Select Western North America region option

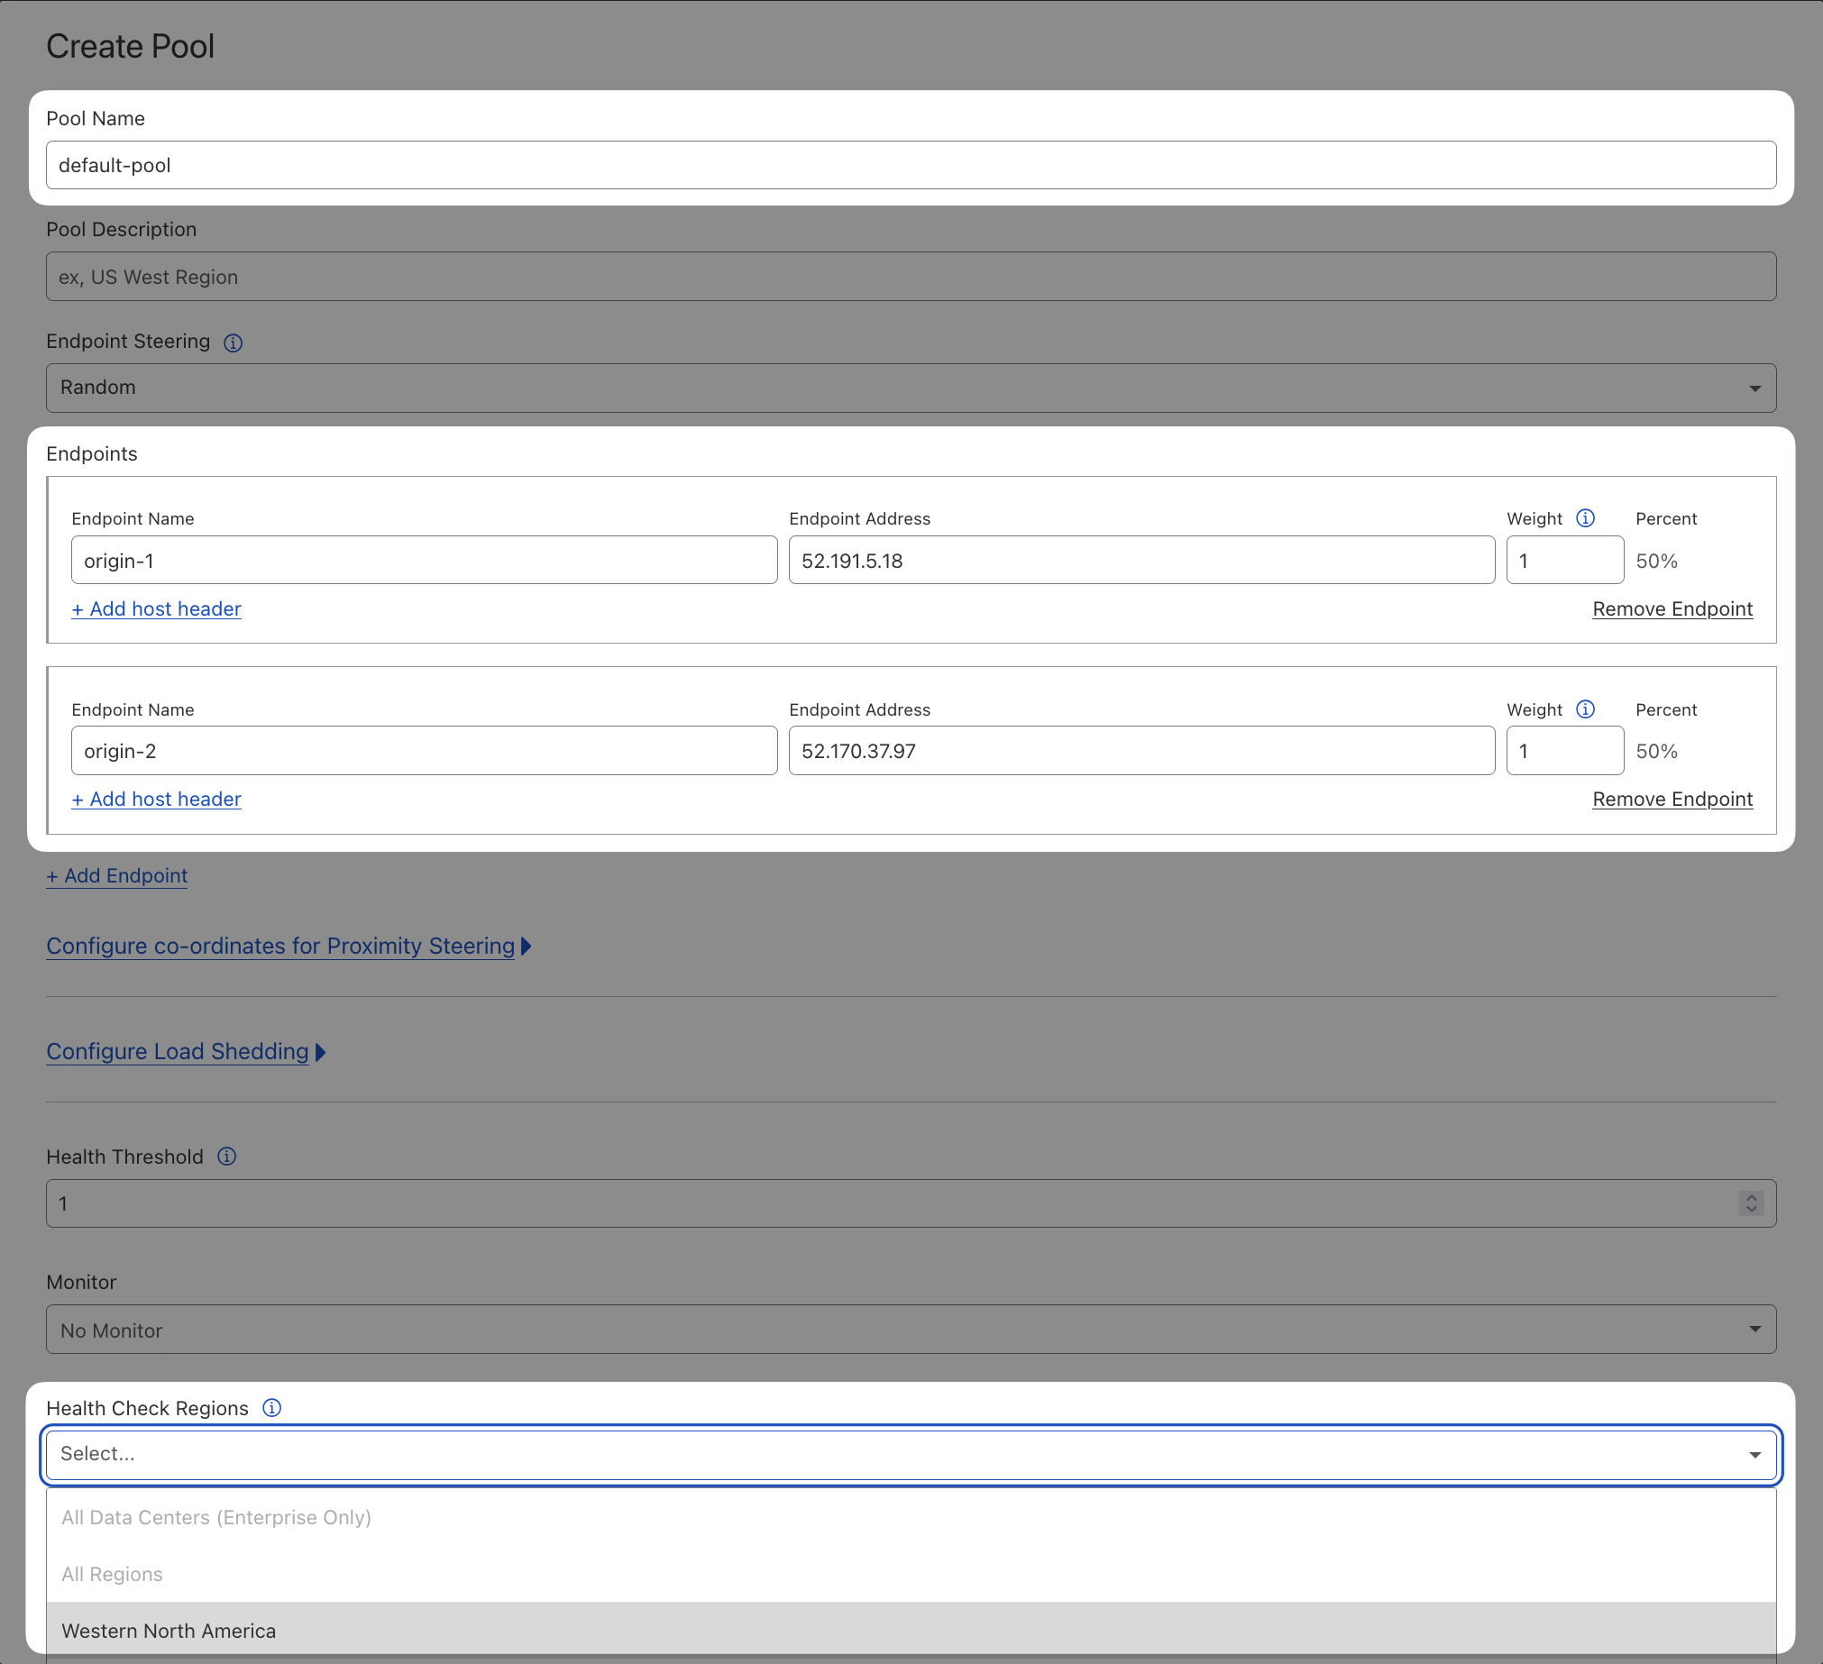[911, 1630]
